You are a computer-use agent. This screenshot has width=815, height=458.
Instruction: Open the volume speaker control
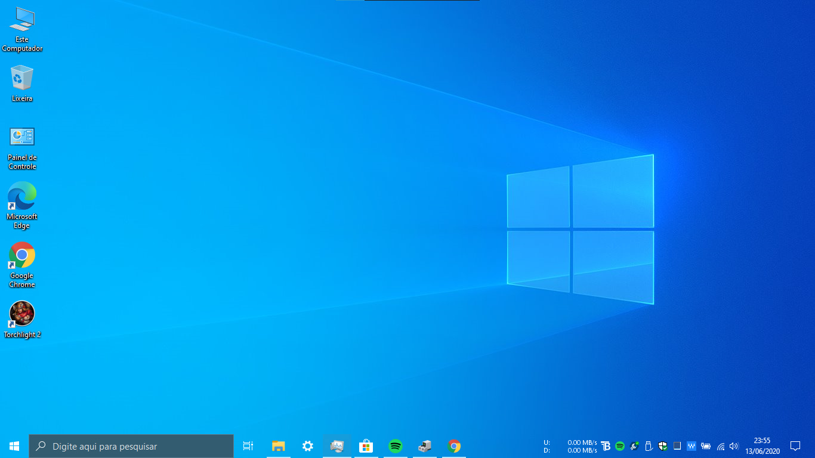pos(734,446)
